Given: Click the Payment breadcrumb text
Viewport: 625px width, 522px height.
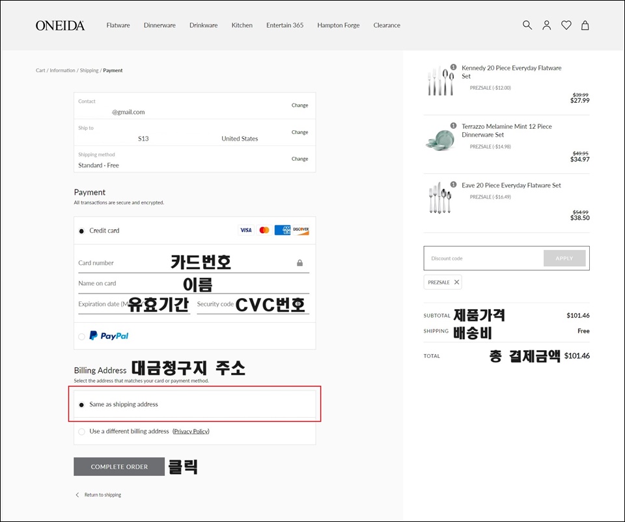Looking at the screenshot, I should [113, 70].
